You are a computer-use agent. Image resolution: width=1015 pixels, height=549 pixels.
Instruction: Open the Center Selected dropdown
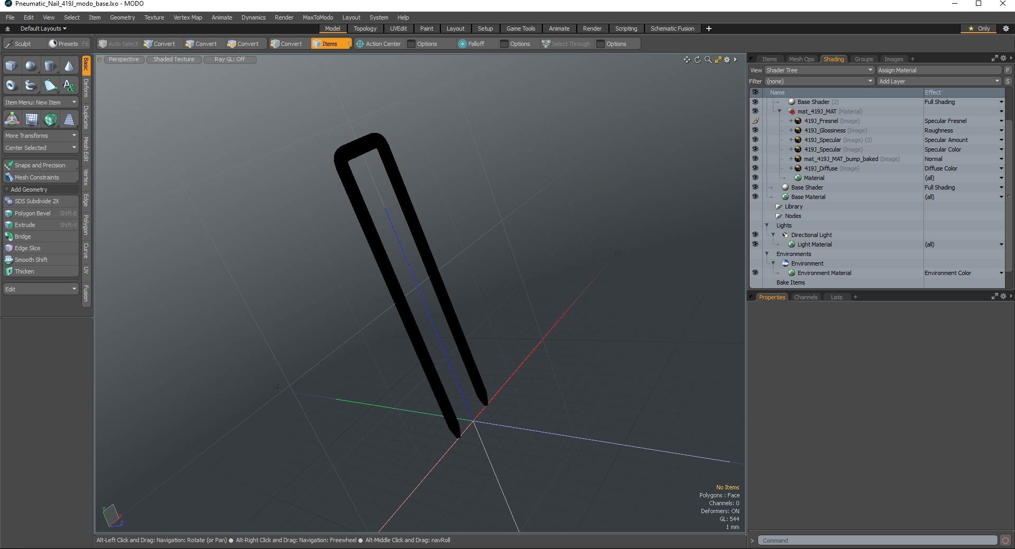(x=41, y=148)
